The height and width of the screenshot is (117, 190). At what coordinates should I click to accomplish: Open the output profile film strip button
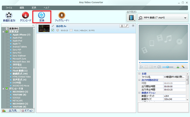(x=131, y=18)
